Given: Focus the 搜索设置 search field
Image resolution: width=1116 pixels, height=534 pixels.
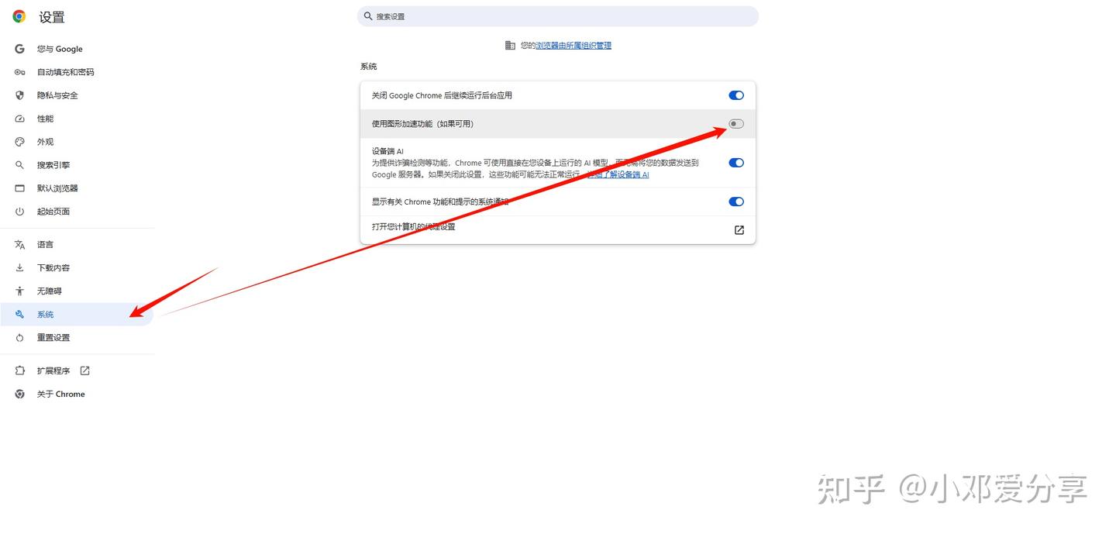Looking at the screenshot, I should 558,16.
